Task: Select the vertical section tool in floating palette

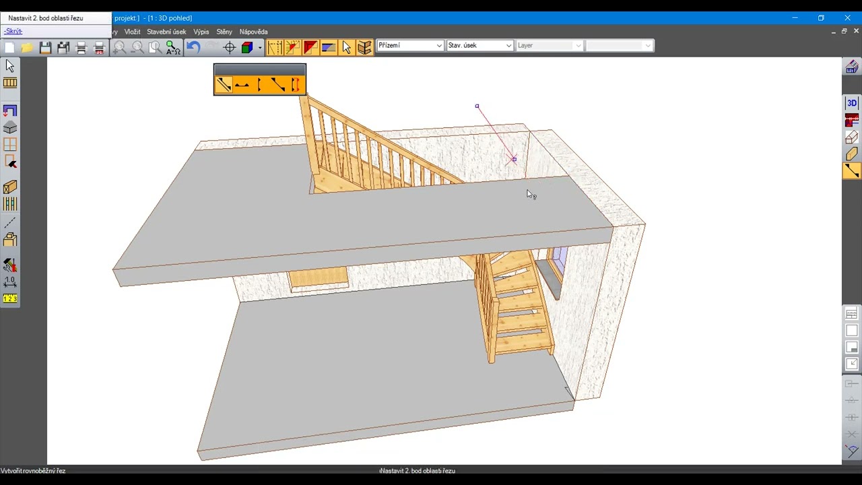Action: click(x=260, y=85)
